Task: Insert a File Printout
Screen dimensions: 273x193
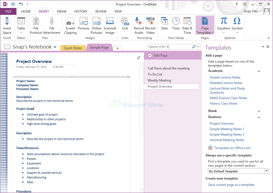Action: [x=36, y=26]
